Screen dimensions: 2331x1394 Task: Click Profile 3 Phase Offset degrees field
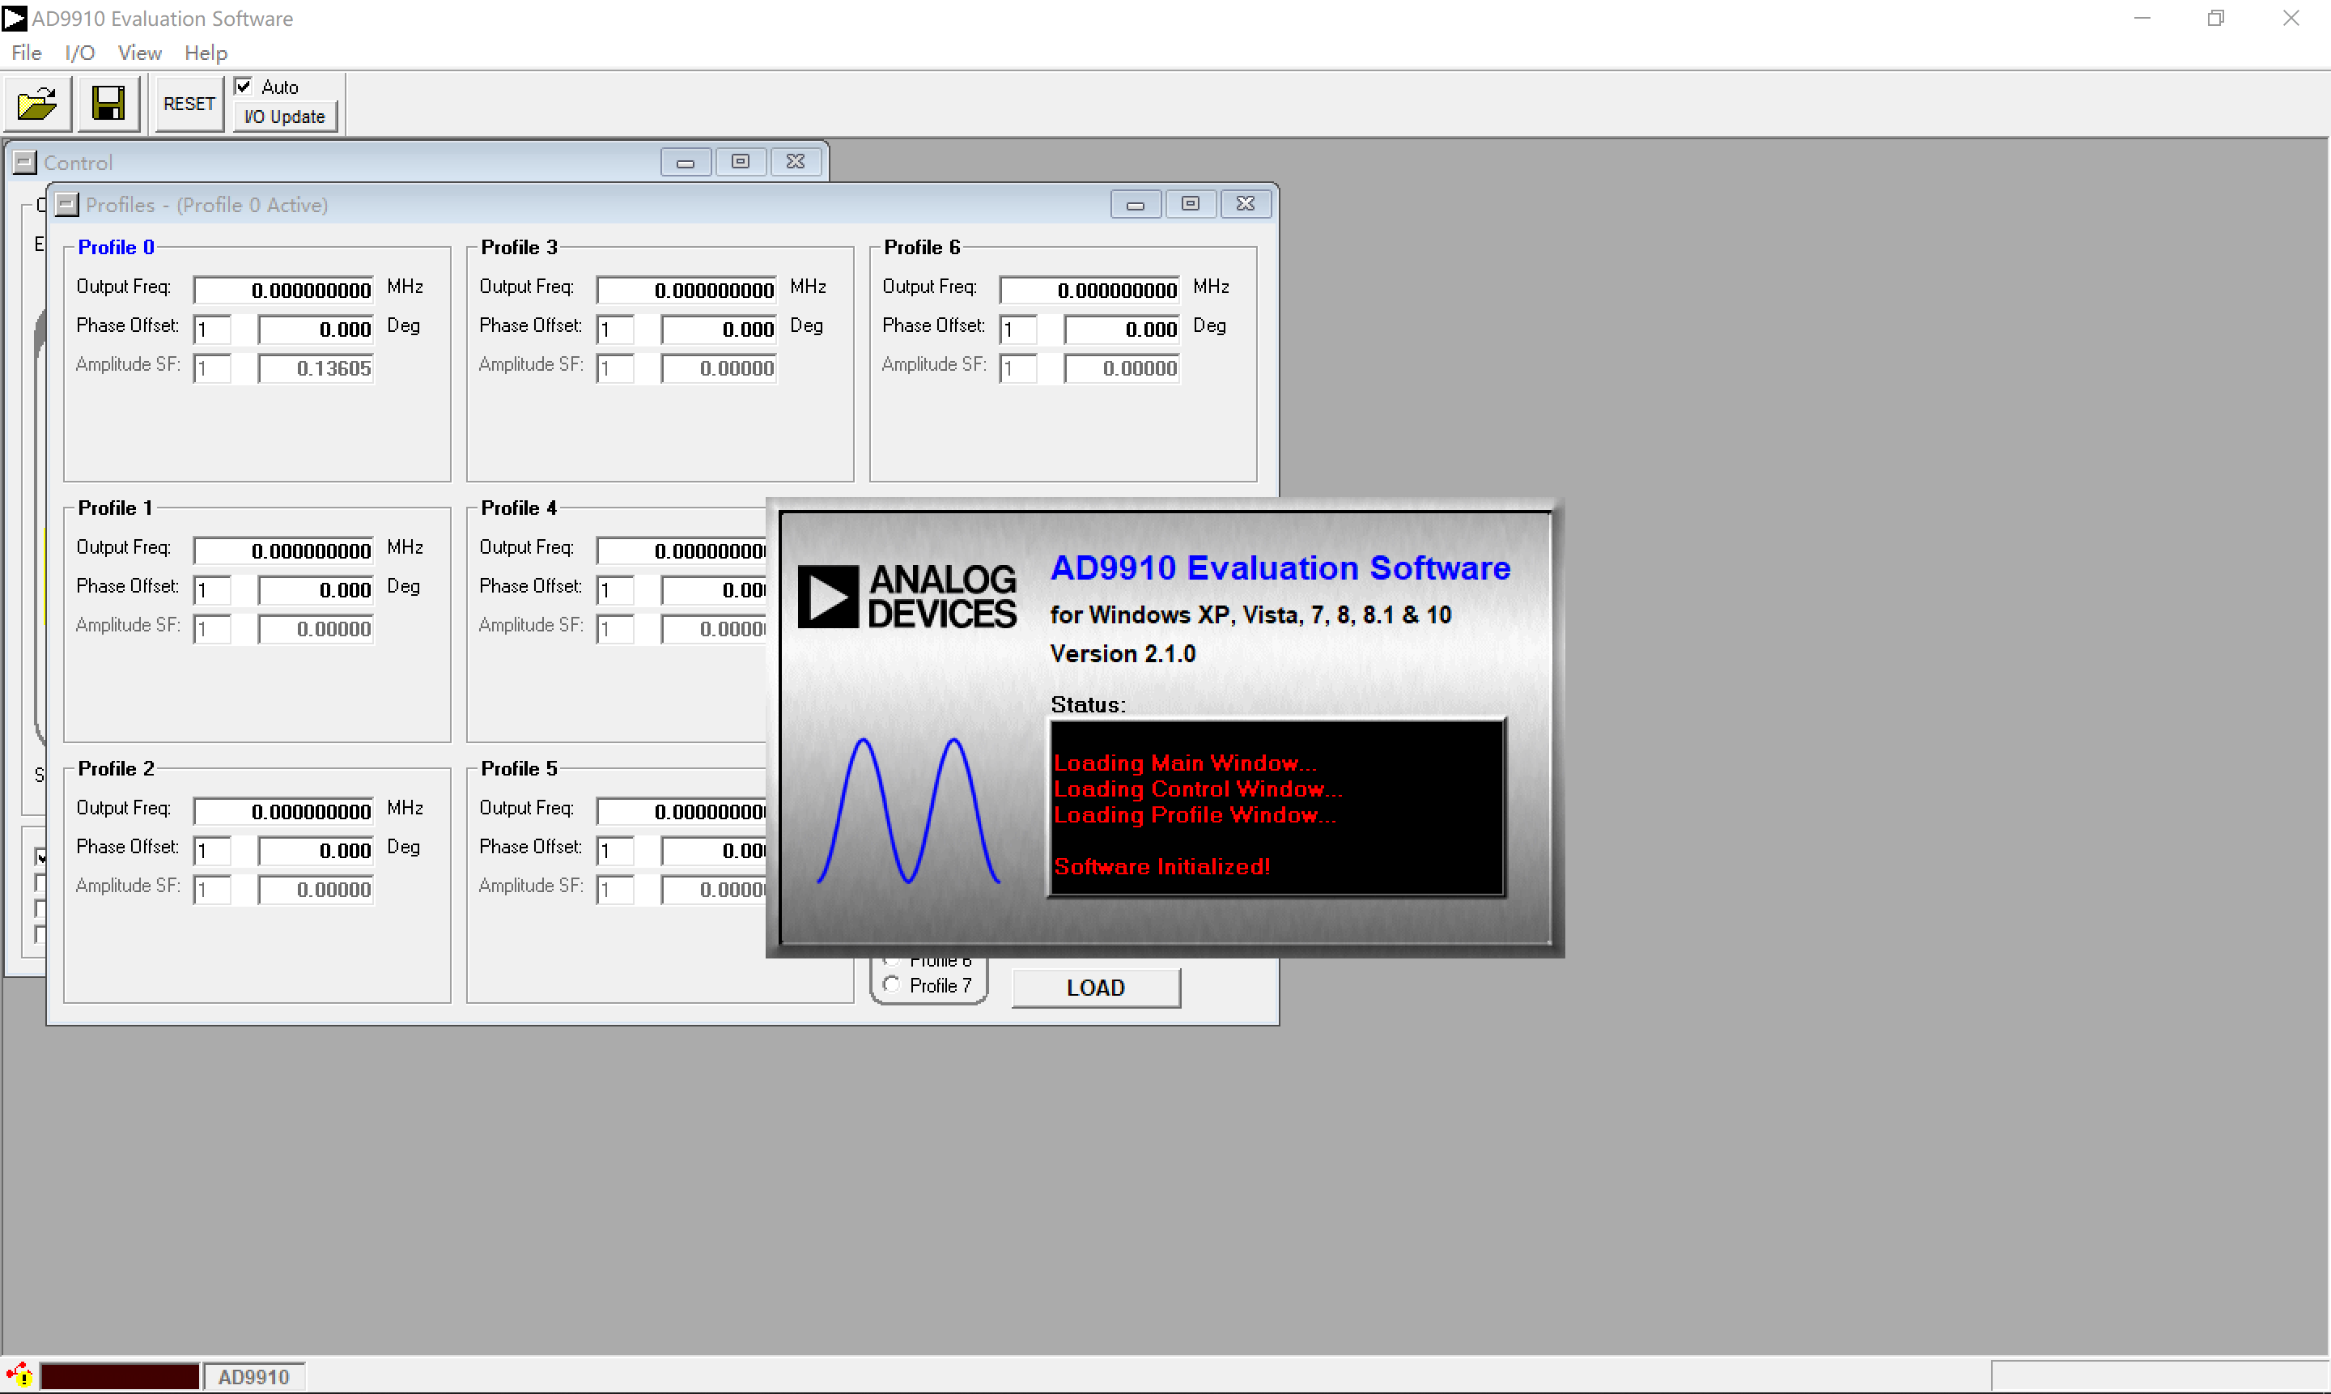coord(720,329)
